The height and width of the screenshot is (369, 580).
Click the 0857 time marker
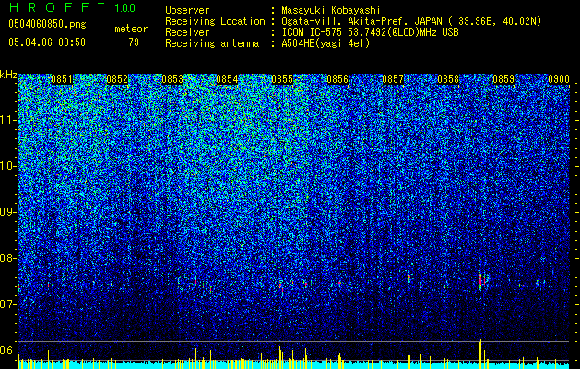[393, 79]
